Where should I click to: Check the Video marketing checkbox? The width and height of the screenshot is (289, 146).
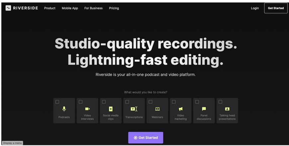[x=174, y=102]
